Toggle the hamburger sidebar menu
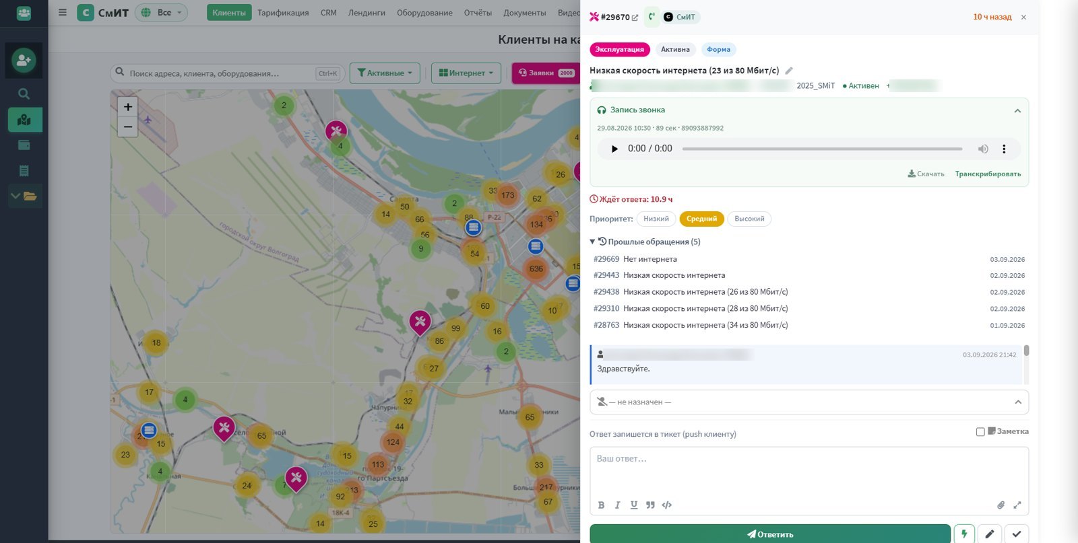The width and height of the screenshot is (1078, 543). coord(63,12)
